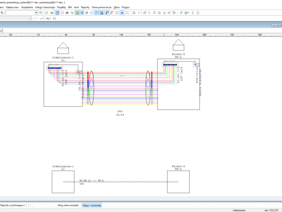Open the Dane pomocnicze menu
The height and width of the screenshot is (212, 282).
(102, 7)
